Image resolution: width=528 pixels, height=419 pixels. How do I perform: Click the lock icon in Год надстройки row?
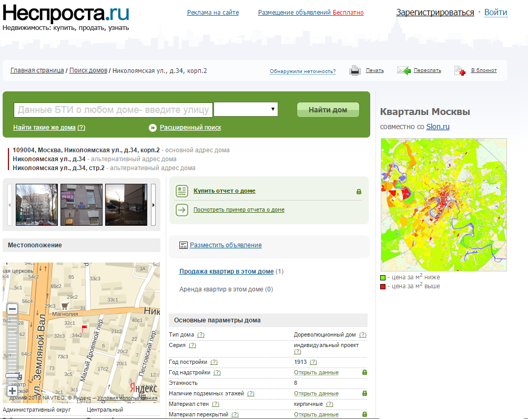pos(364,372)
